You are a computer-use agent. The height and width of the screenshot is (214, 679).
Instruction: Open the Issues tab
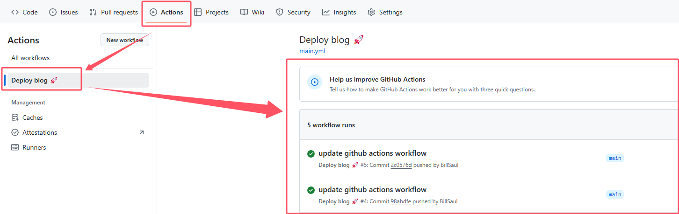pos(64,12)
